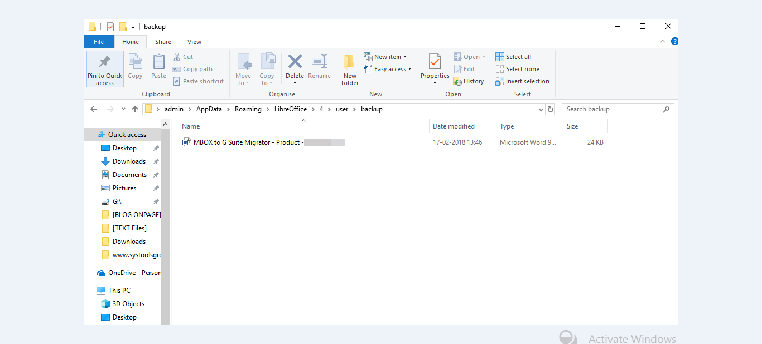Expand the New item dropdown
The width and height of the screenshot is (762, 344).
tap(404, 57)
